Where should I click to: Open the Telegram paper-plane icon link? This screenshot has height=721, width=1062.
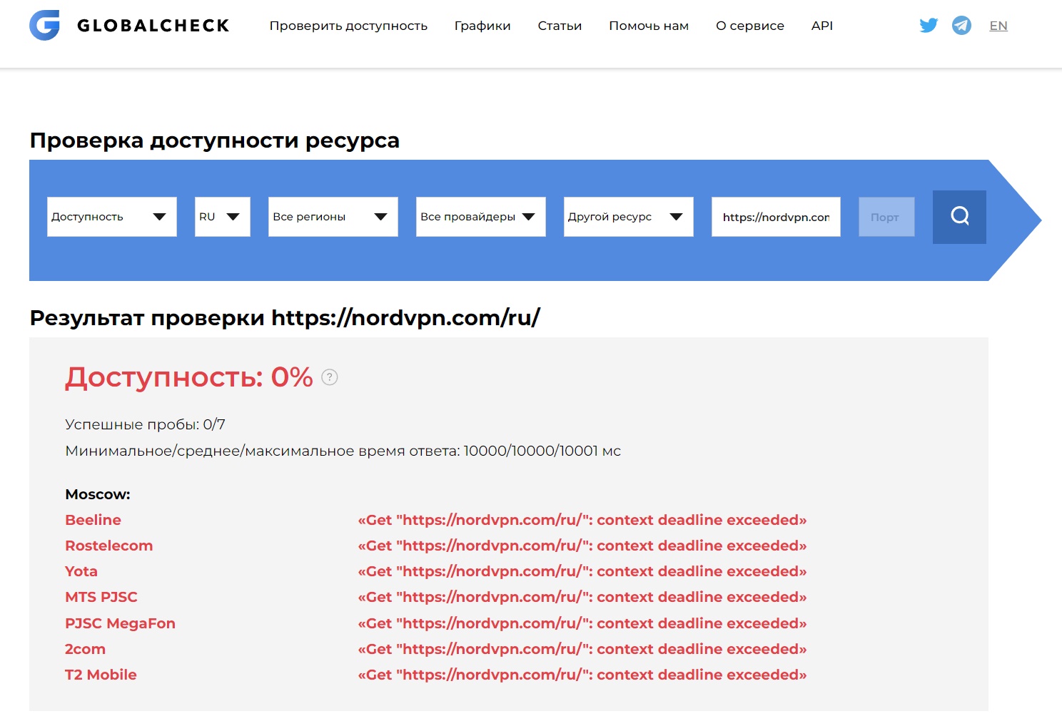point(961,26)
